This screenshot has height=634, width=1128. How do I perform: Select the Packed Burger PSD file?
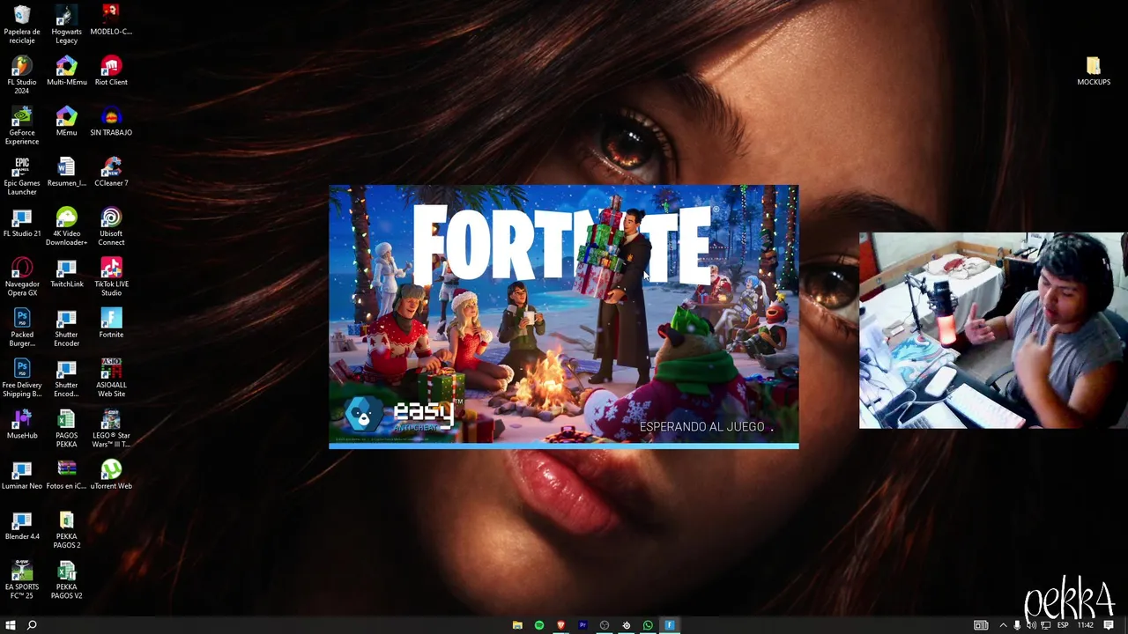[22, 327]
